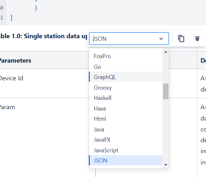Select the highlighted JSON option
This screenshot has width=206, height=177.
point(100,161)
